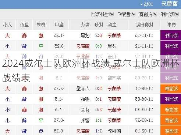This screenshot has width=181, height=135.
Task: Open home team 阿根廷 in the 11-02-10 row
Action: (114, 131)
